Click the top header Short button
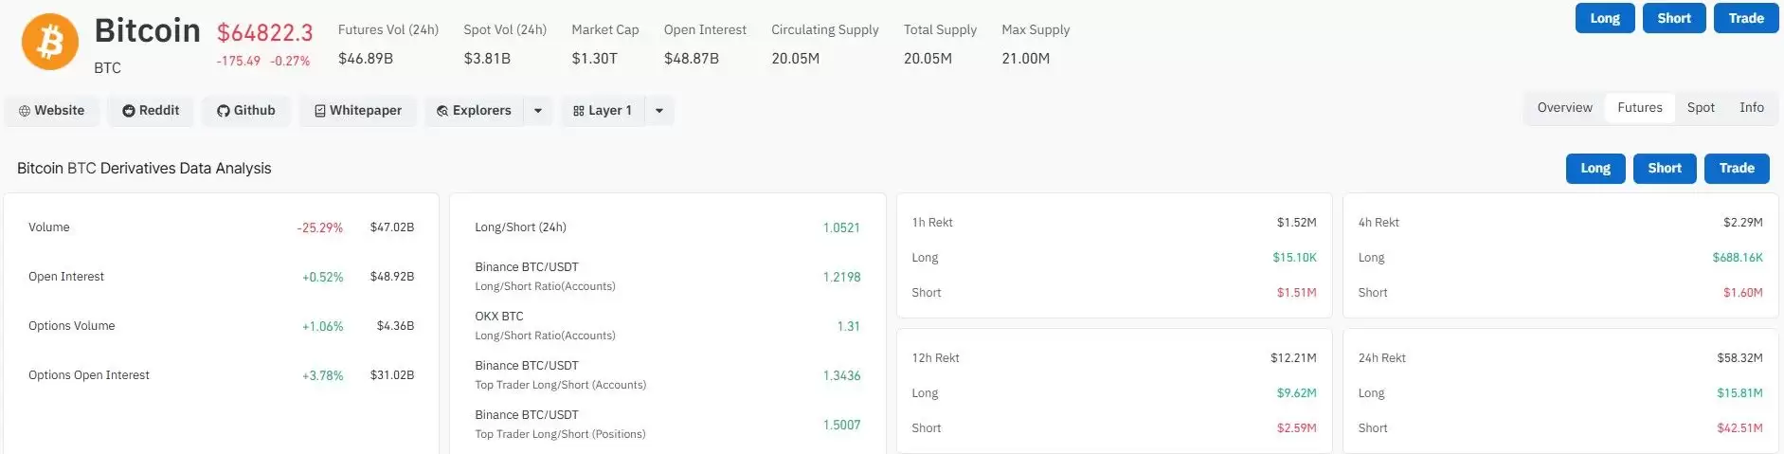This screenshot has width=1784, height=454. [x=1674, y=18]
